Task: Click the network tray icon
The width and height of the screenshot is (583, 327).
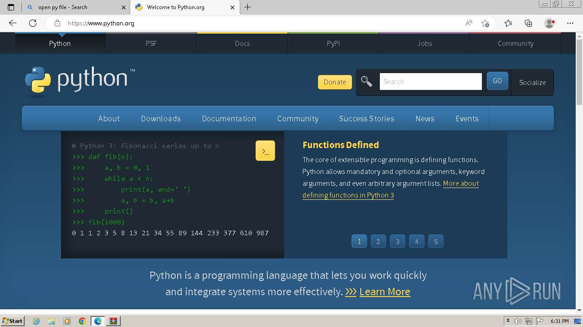Action: (x=529, y=321)
